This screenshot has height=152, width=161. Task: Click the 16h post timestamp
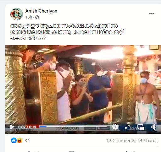point(29,17)
